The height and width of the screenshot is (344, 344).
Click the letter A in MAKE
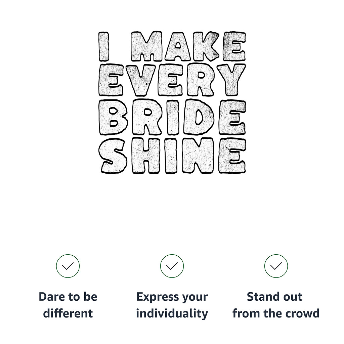178,46
